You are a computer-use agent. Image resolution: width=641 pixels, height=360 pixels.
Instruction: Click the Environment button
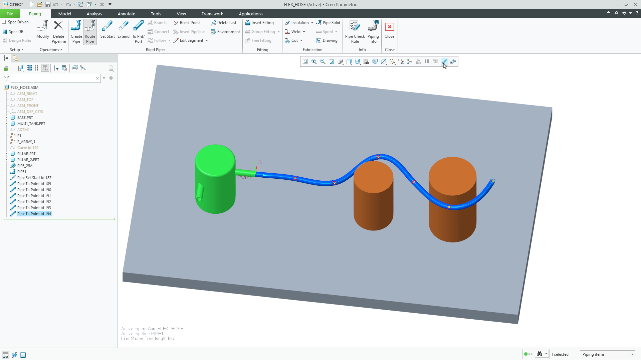coord(225,32)
